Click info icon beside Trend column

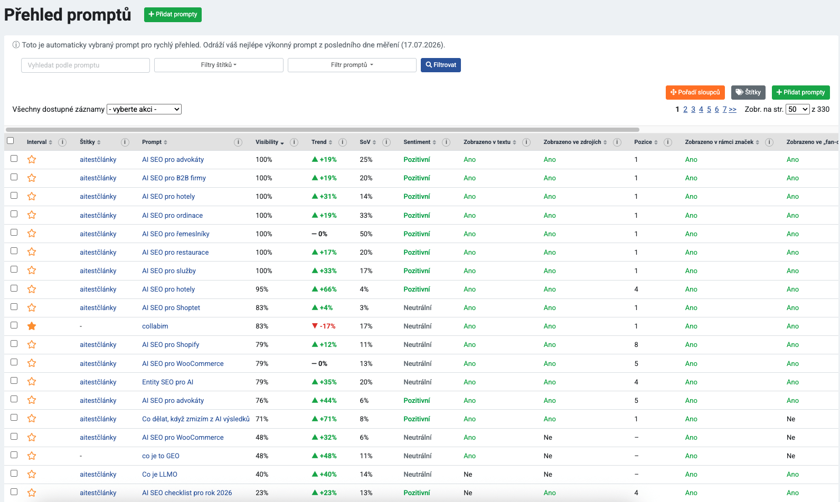point(343,142)
